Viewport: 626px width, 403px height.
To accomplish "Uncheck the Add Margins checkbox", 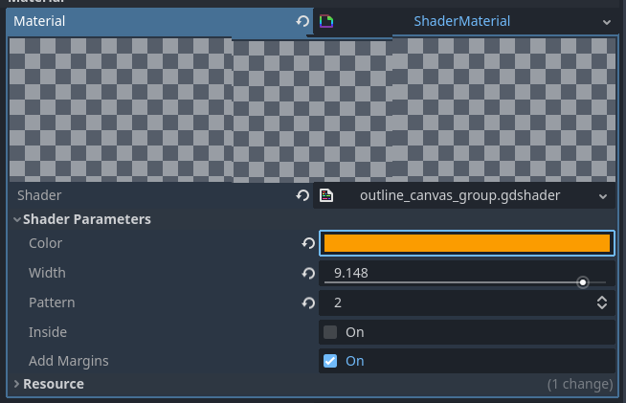I will coord(330,361).
